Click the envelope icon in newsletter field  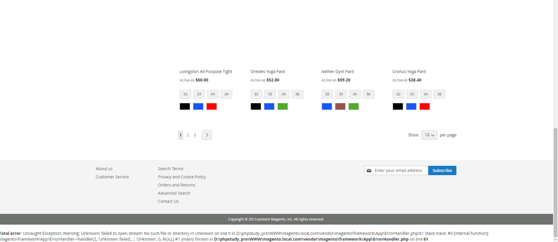click(369, 171)
